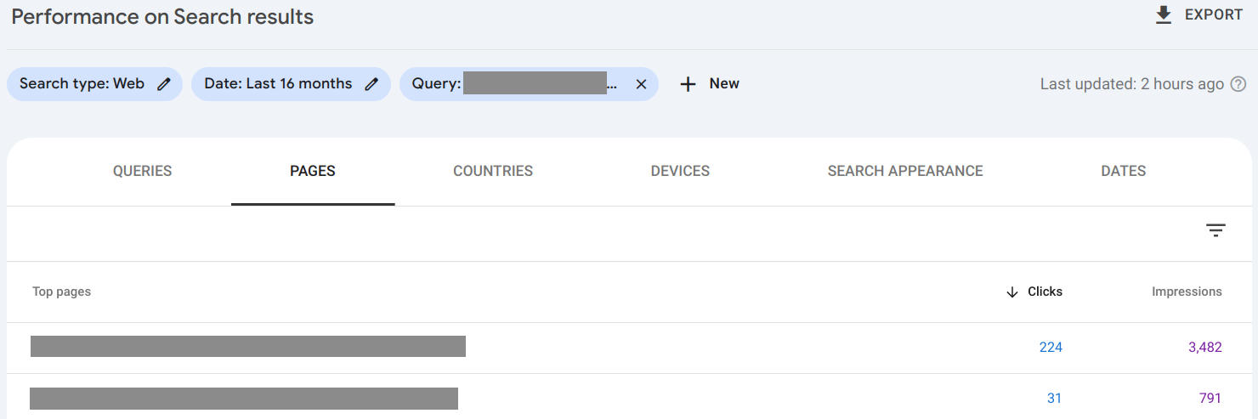Add a New filter
Screen dimensions: 1258x419
pos(724,83)
